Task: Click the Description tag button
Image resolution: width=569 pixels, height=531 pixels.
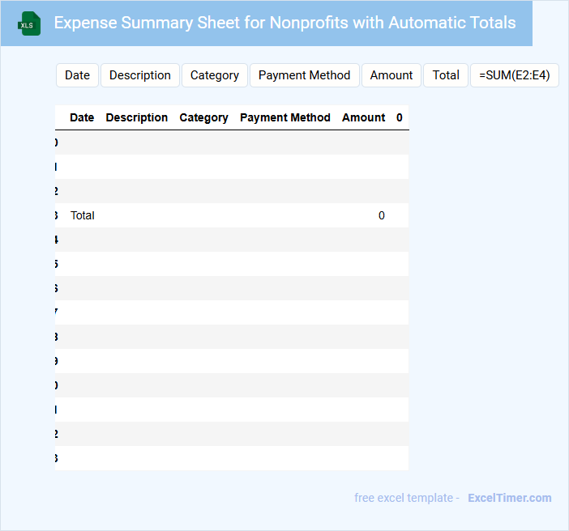Action: pyautogui.click(x=140, y=75)
